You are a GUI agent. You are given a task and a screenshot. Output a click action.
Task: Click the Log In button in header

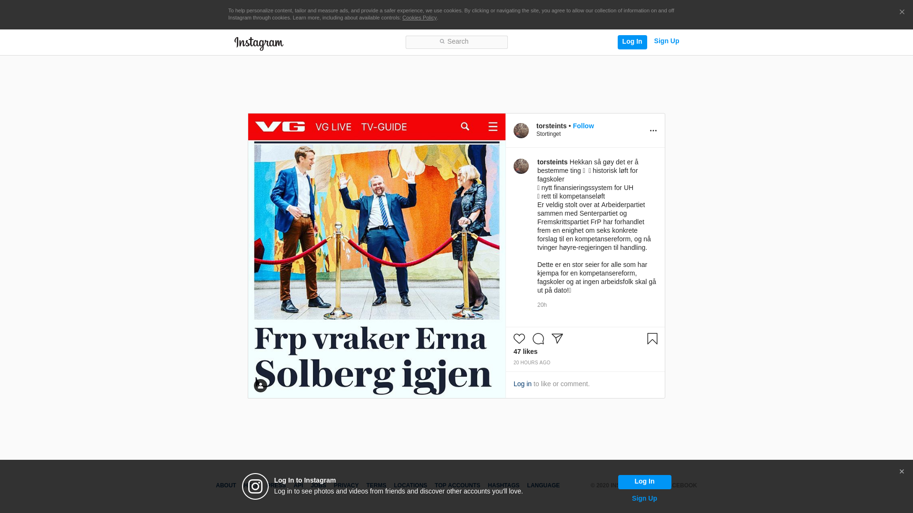click(x=632, y=42)
